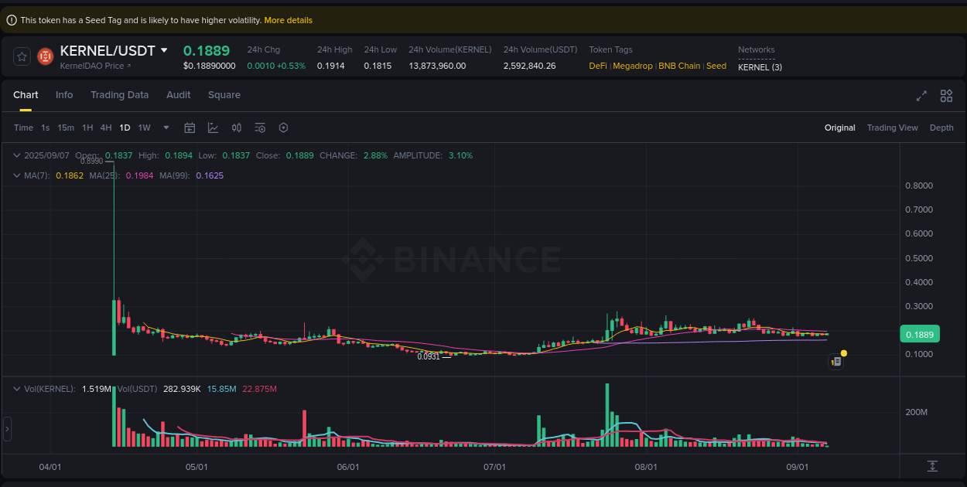Open the Square tab

click(224, 94)
